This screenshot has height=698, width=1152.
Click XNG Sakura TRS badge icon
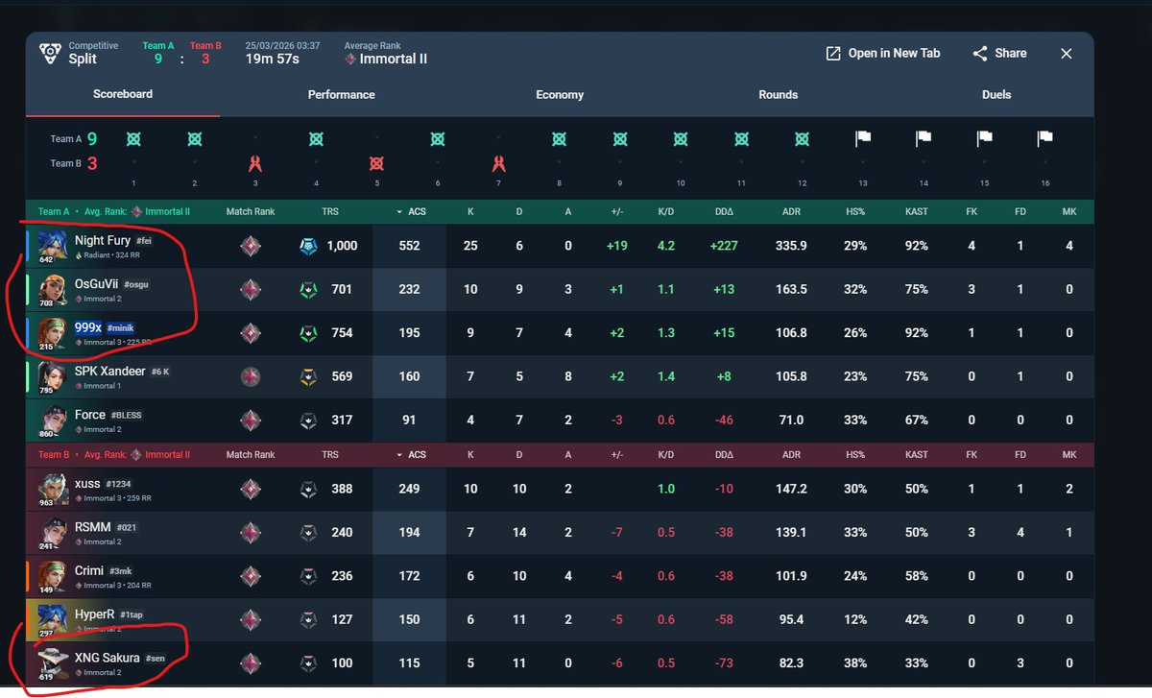(x=309, y=662)
